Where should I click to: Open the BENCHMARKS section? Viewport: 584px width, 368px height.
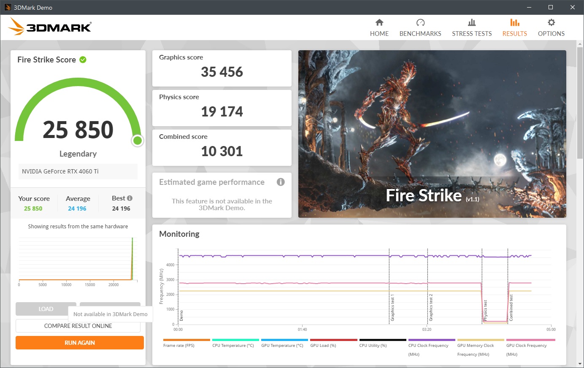[x=420, y=28]
